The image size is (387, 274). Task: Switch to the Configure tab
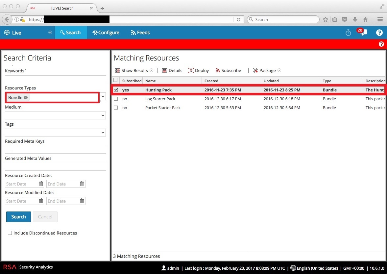pos(106,33)
